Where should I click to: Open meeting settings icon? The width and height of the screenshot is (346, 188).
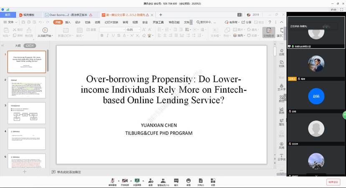(213, 180)
